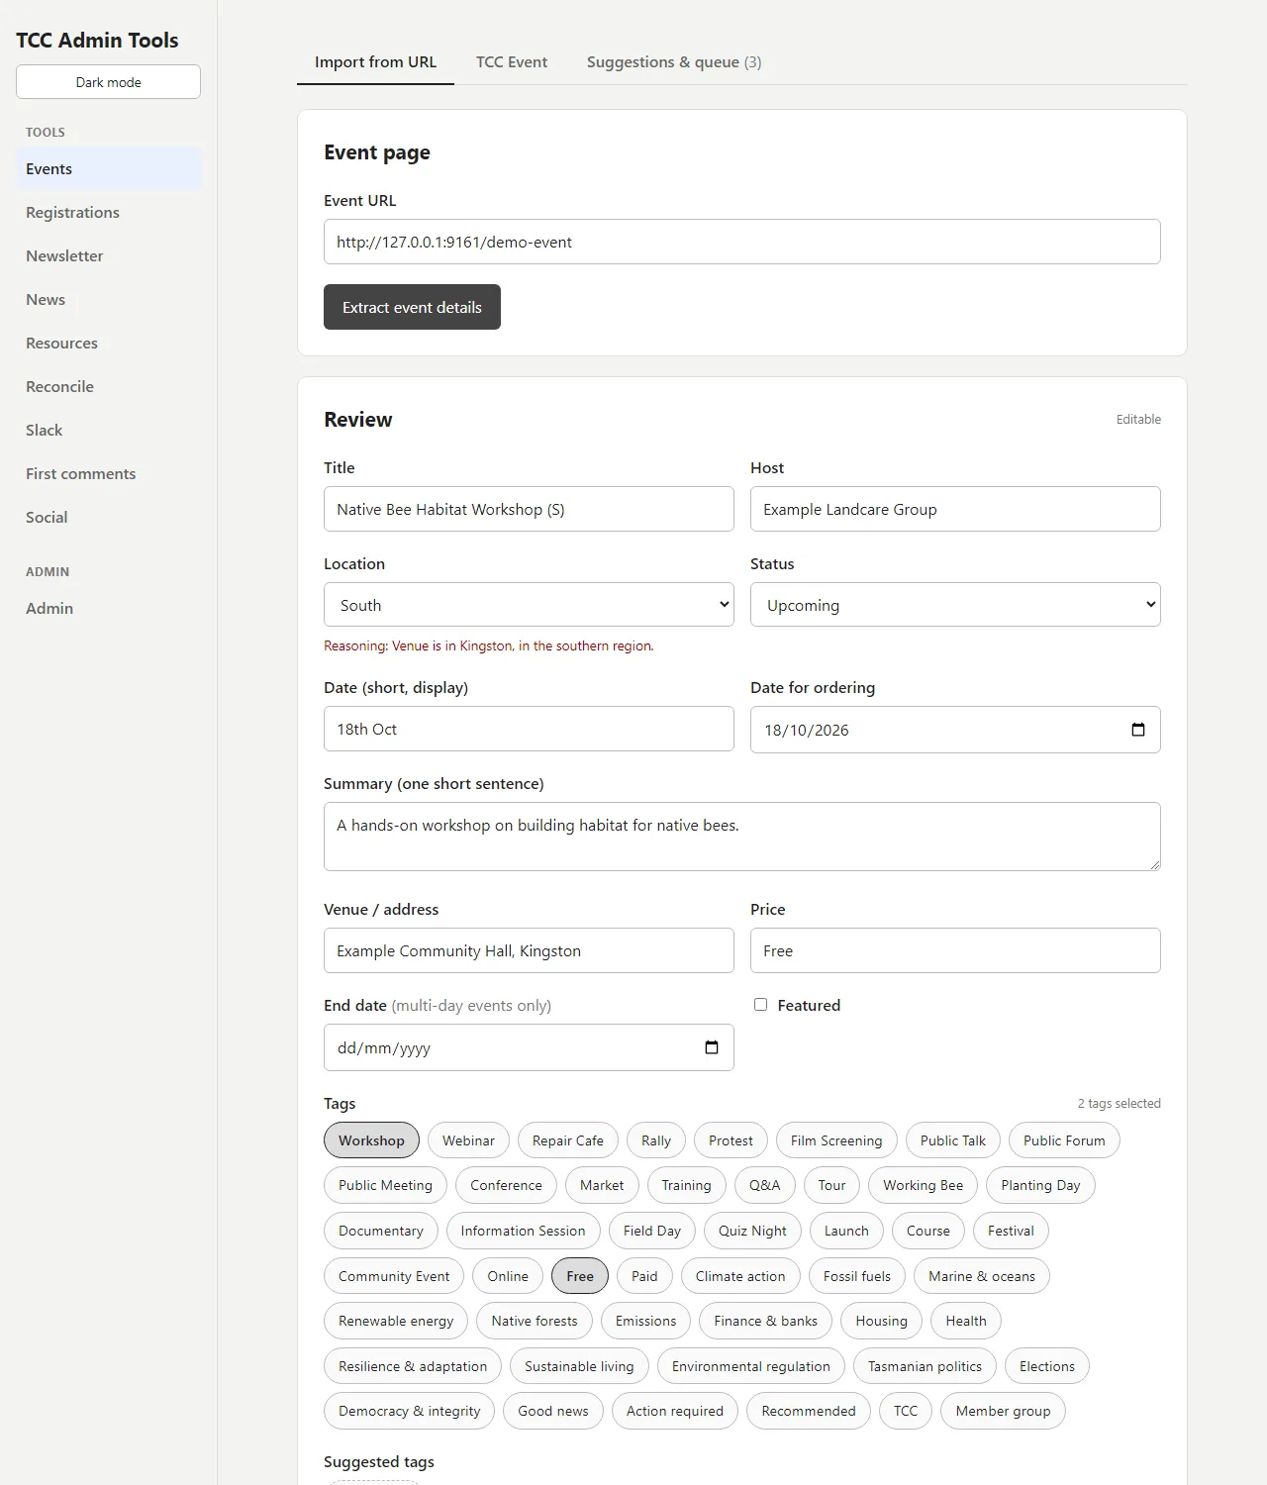Switch to the TCC Event tab
The height and width of the screenshot is (1485, 1267).
[x=512, y=62]
